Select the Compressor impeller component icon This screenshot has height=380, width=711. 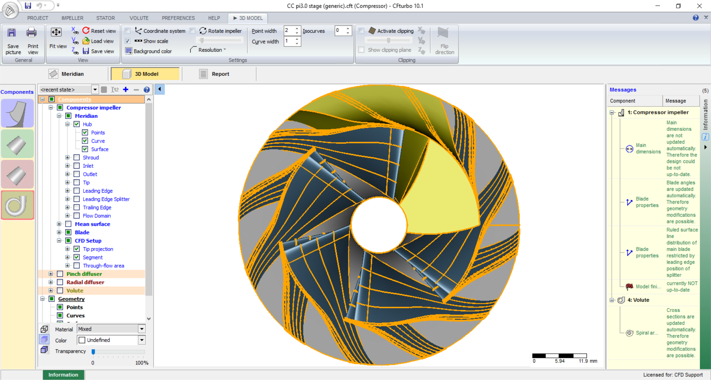[x=17, y=114]
